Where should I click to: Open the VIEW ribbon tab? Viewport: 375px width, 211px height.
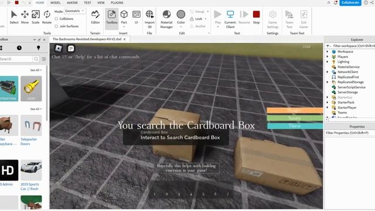tap(101, 2)
